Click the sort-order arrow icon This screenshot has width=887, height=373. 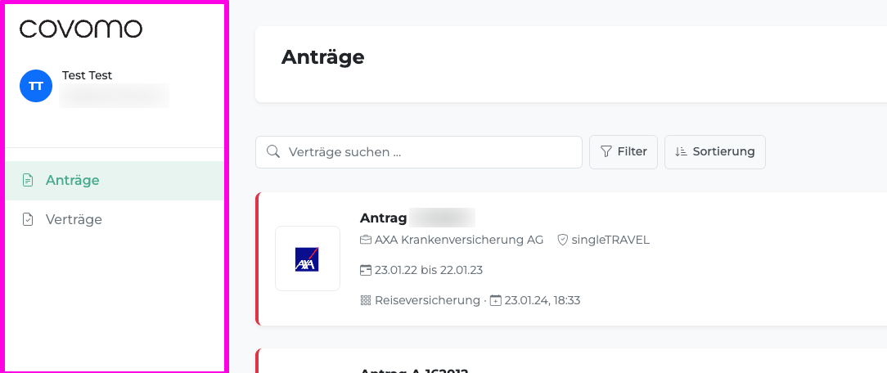[x=681, y=151]
